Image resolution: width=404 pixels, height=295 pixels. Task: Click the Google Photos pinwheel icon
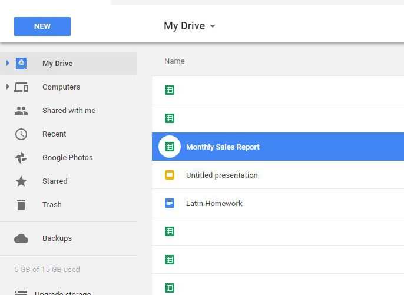point(21,158)
